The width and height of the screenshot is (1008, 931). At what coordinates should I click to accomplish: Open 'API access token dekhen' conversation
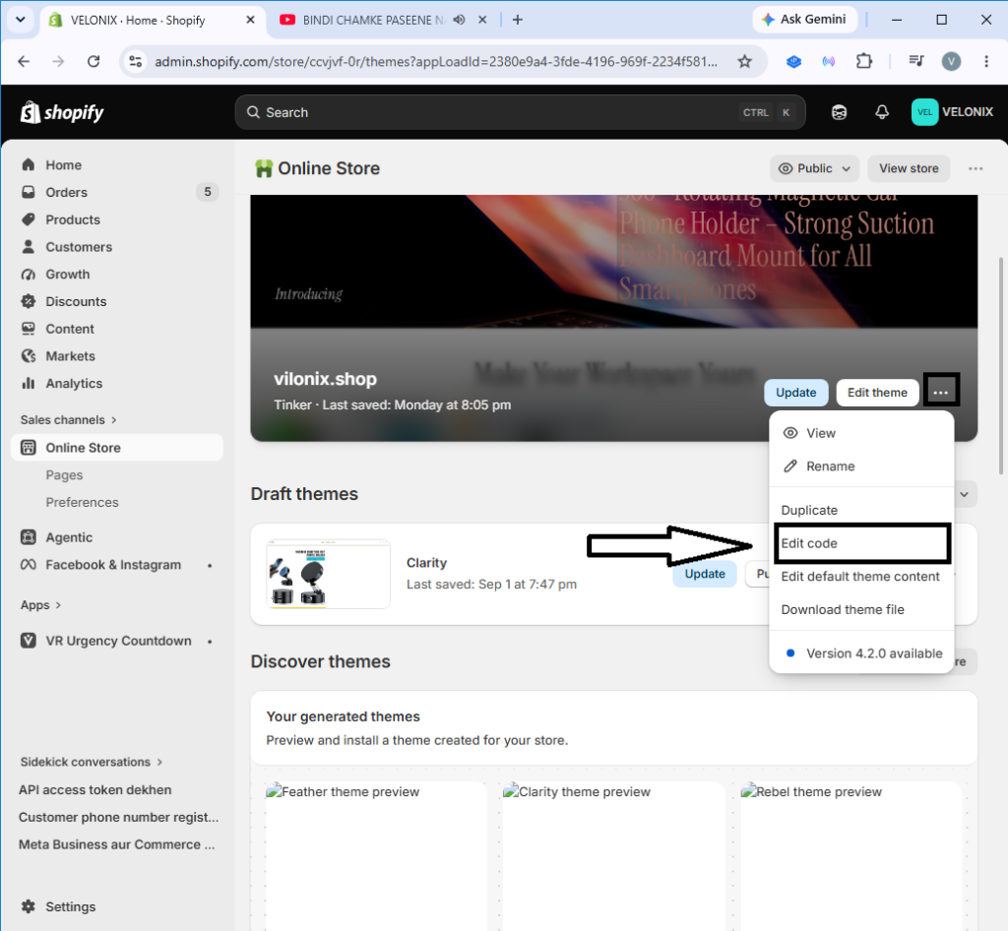point(95,789)
